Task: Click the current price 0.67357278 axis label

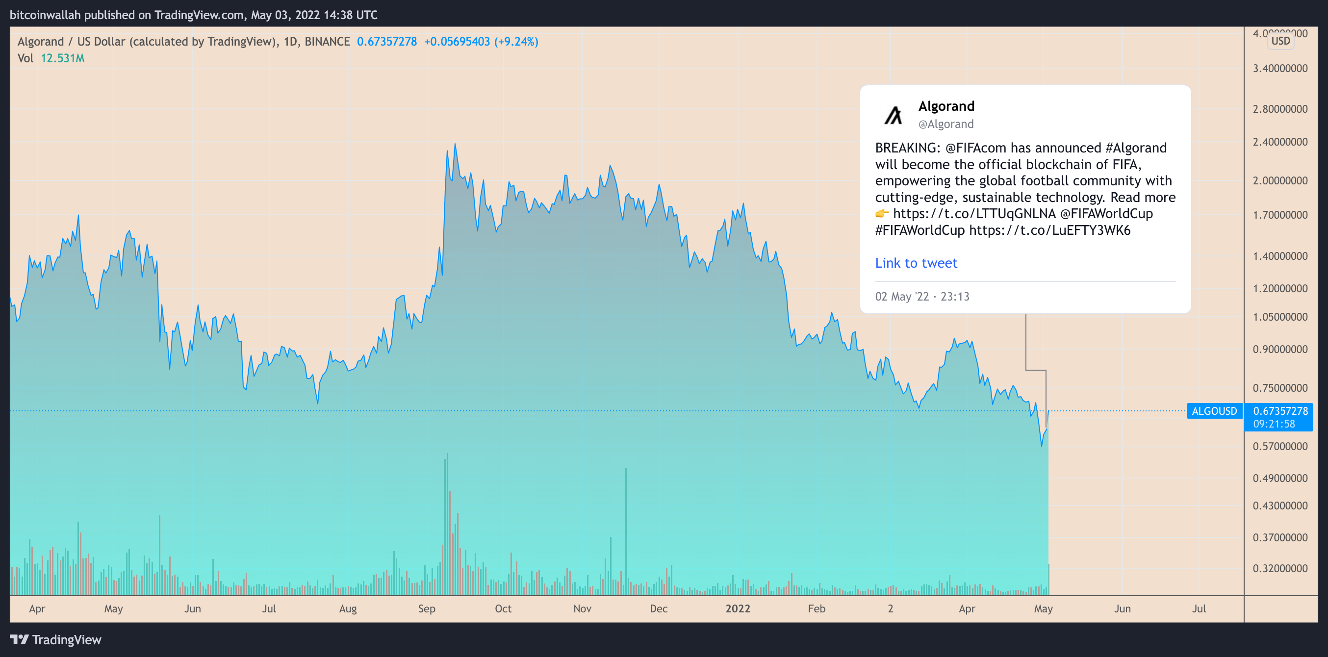Action: pyautogui.click(x=1280, y=411)
